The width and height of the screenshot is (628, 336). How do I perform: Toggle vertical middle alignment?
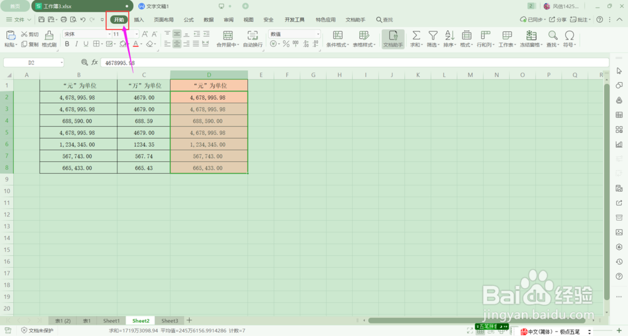point(176,34)
